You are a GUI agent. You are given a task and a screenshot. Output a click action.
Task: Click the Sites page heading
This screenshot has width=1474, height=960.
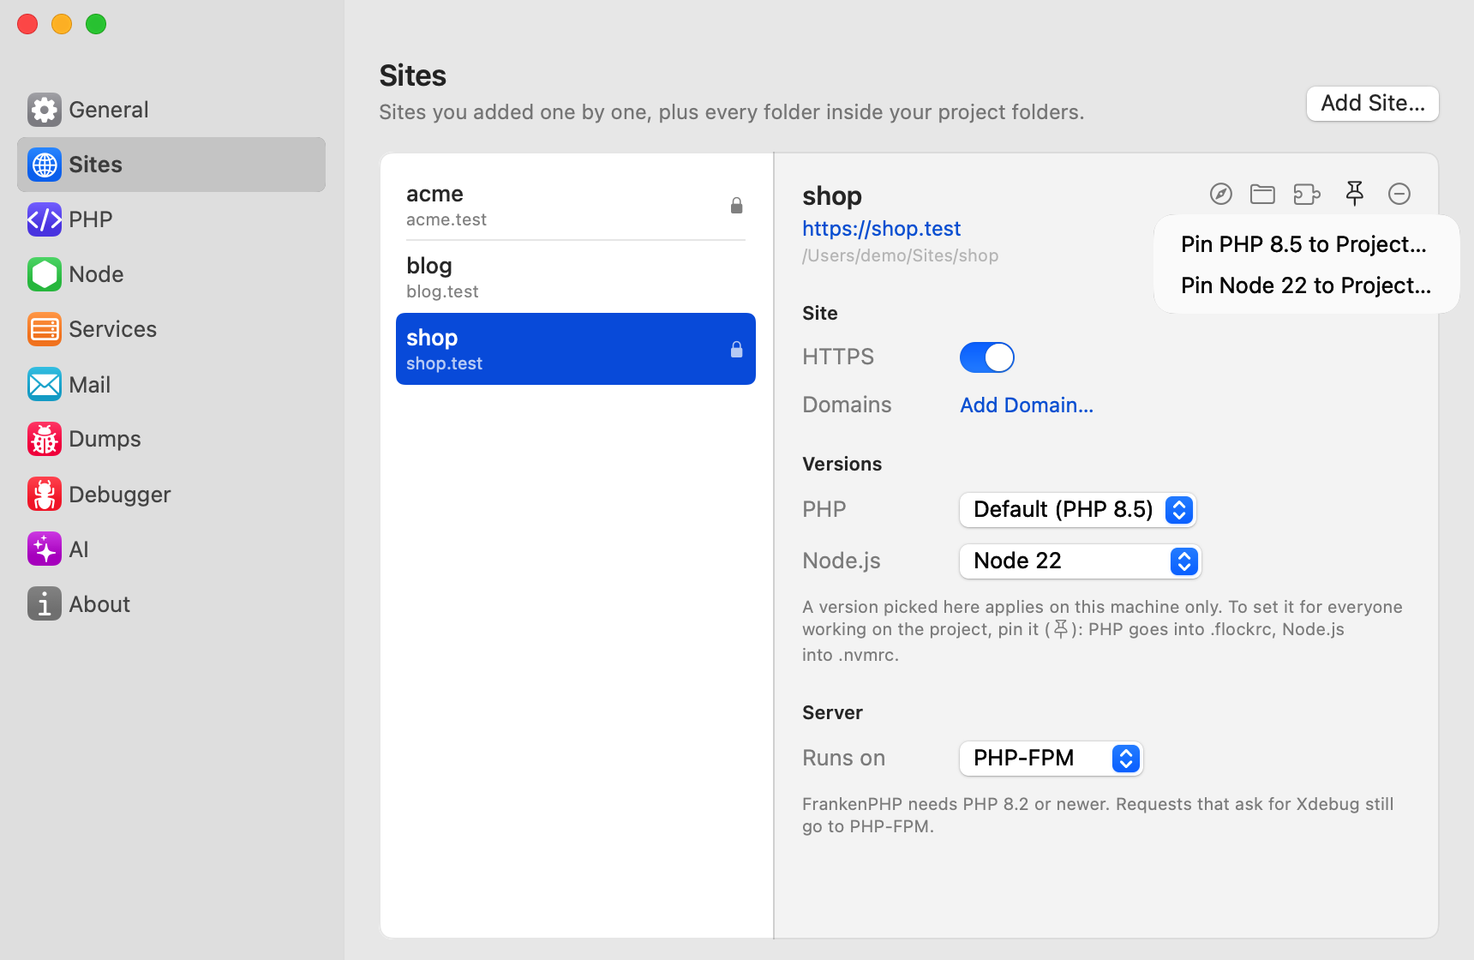click(413, 75)
